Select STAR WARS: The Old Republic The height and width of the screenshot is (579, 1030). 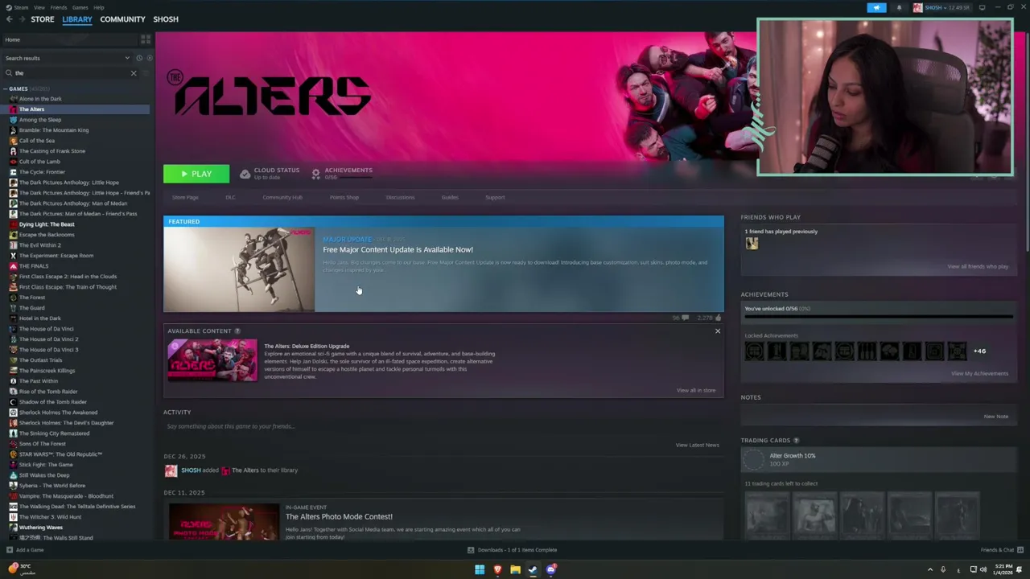pyautogui.click(x=60, y=454)
